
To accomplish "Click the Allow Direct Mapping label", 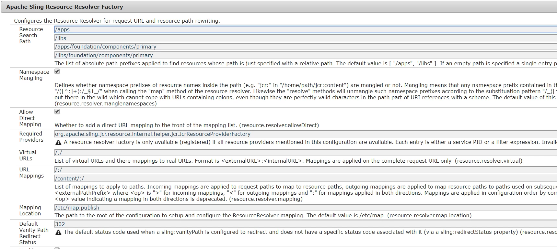I will [x=30, y=118].
